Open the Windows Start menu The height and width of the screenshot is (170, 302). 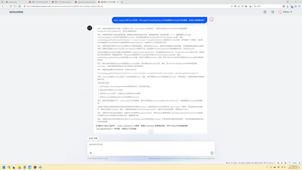[4, 167]
